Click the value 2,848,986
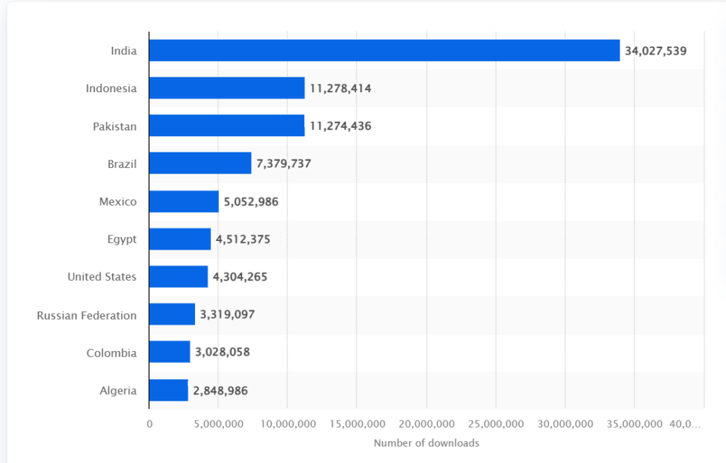 point(220,391)
